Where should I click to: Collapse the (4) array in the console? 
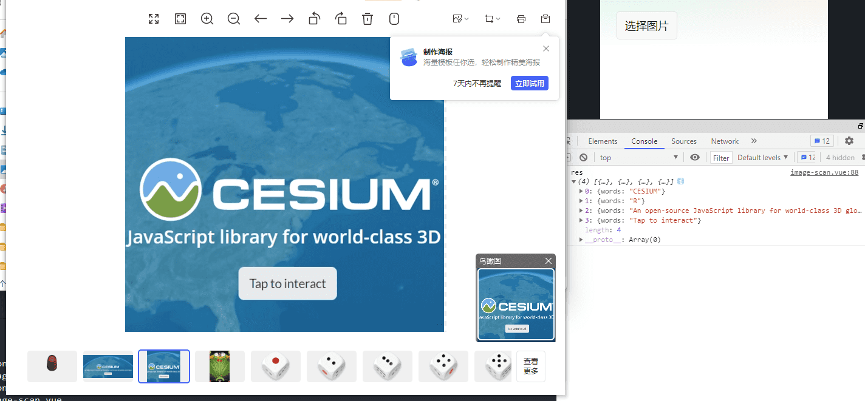tap(574, 182)
